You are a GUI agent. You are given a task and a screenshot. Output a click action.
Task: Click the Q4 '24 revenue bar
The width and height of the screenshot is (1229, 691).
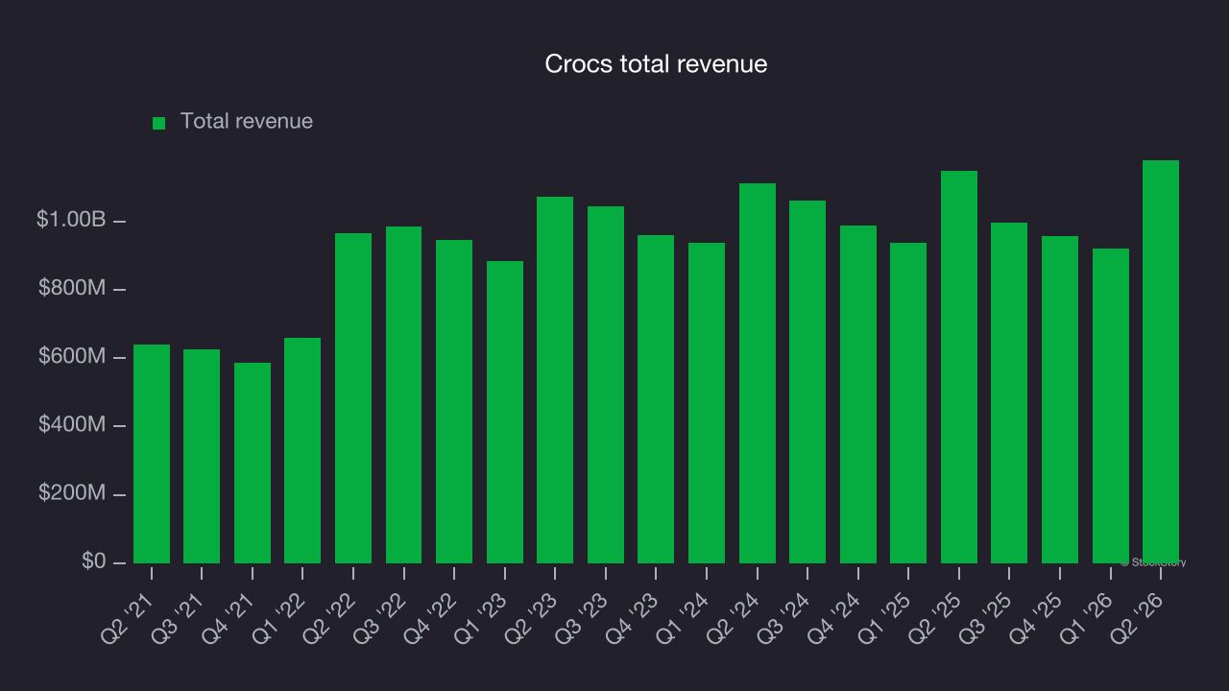(x=858, y=394)
